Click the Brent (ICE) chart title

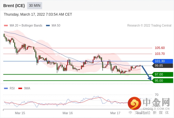tap(14, 6)
